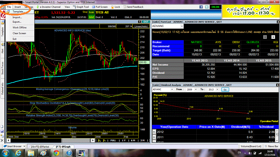Viewport: 280px width, 157px height.
Task: Click chart scrollbar right arrow
Action: pyautogui.click(x=93, y=141)
